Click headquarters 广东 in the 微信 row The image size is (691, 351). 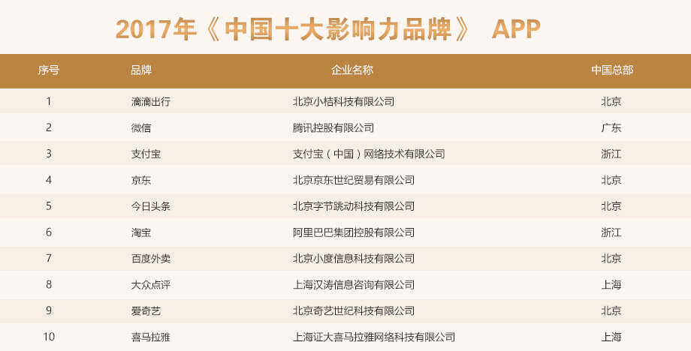(x=611, y=128)
